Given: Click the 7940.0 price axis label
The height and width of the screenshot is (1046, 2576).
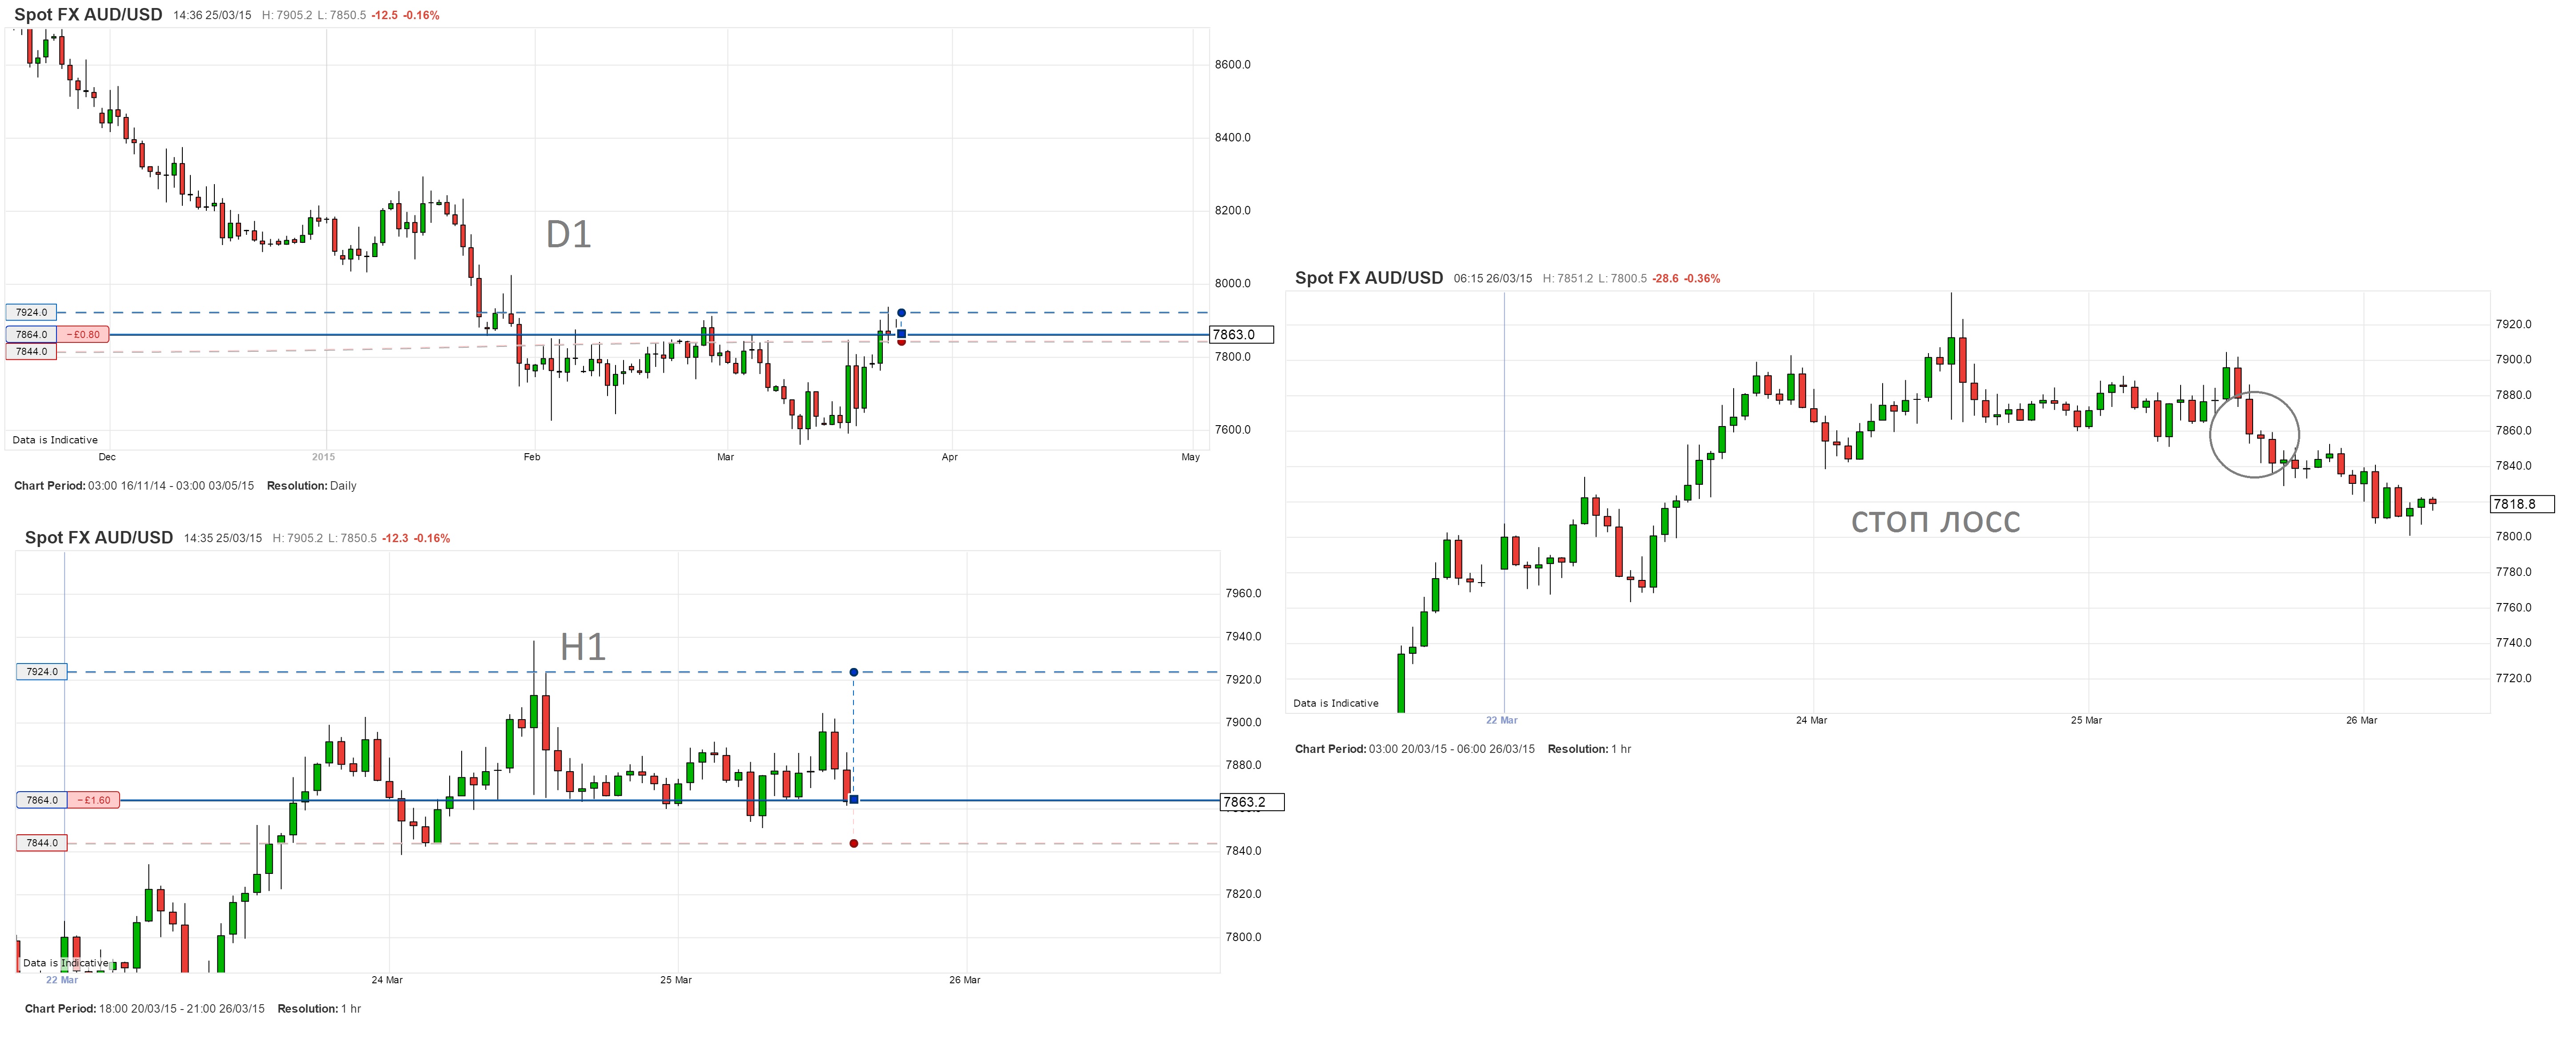Looking at the screenshot, I should [x=1243, y=637].
